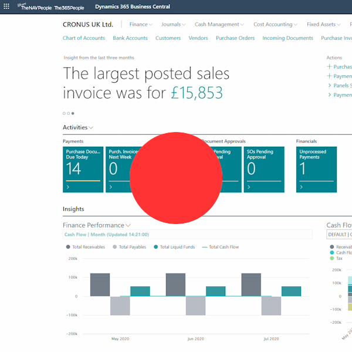Toggle Total Receivables legend series
Viewport: 352px width, 352px height.
(86, 247)
